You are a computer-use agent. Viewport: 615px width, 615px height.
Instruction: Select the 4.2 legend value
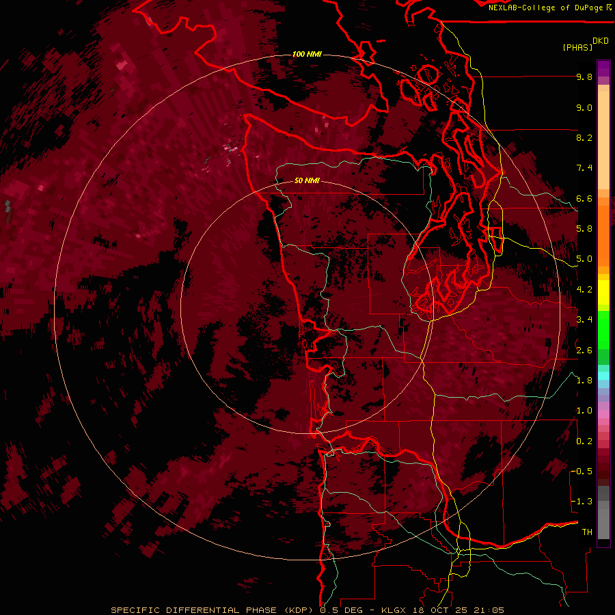click(x=584, y=290)
